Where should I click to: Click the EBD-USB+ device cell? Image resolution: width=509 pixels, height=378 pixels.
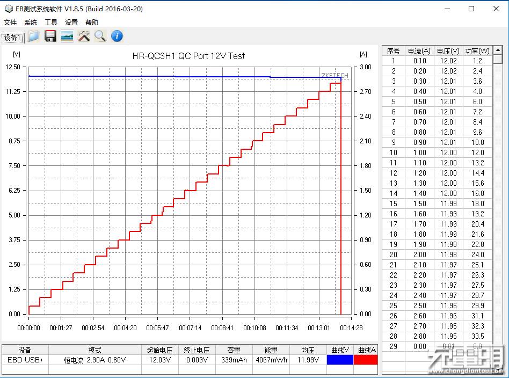[25, 360]
